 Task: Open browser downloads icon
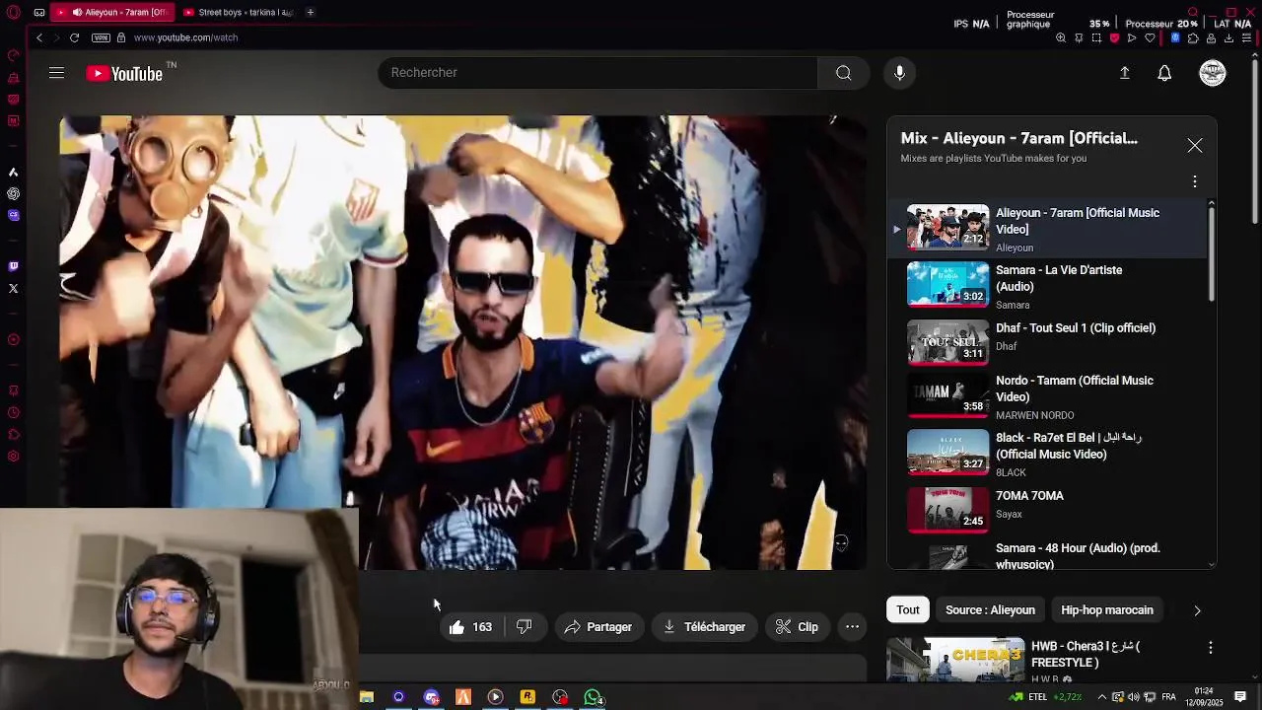(1228, 38)
